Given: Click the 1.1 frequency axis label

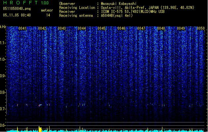Looking at the screenshot, I should coord(3,43).
